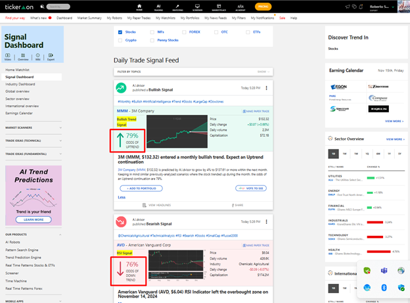Open the Expert icon under Signal Dashboard

pyautogui.click(x=51, y=57)
